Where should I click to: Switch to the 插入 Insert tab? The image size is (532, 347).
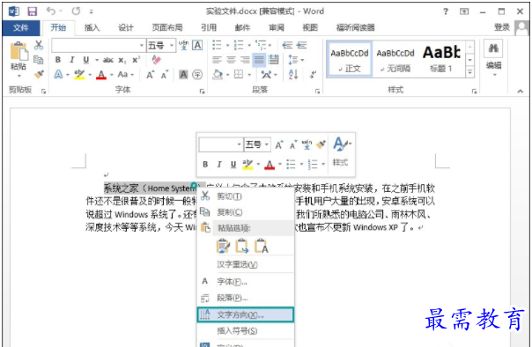[x=92, y=27]
